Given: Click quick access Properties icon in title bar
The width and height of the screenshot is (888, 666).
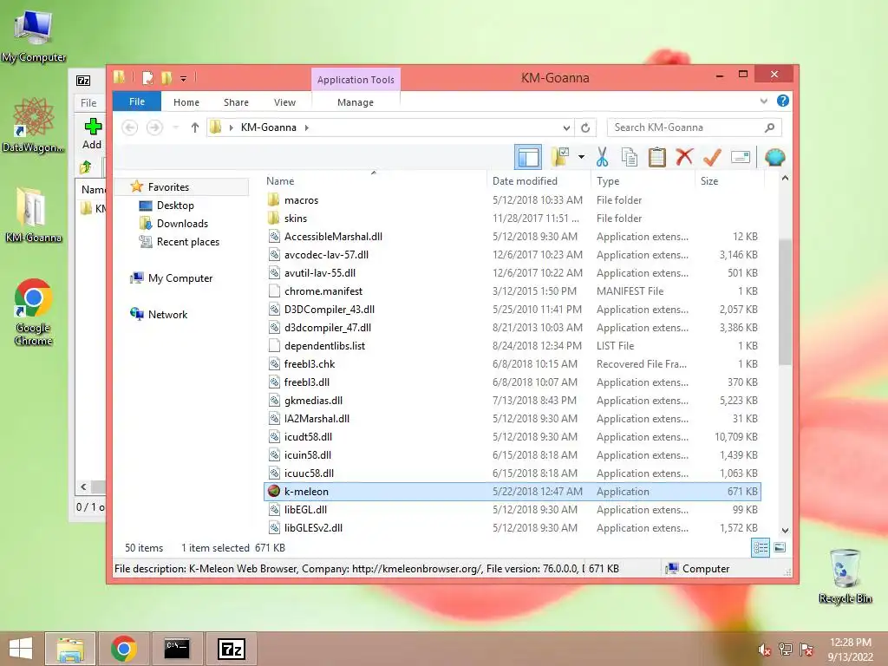Looking at the screenshot, I should click(147, 77).
